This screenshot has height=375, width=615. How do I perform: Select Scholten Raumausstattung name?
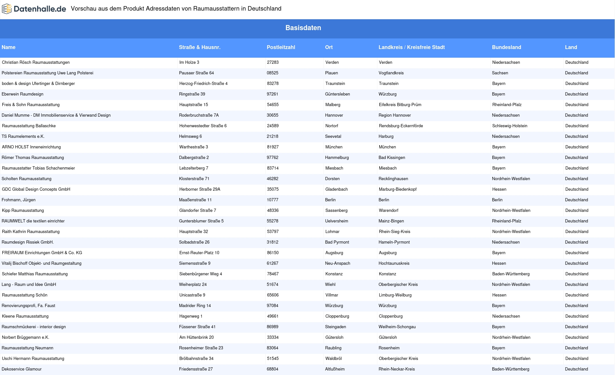[x=26, y=179]
